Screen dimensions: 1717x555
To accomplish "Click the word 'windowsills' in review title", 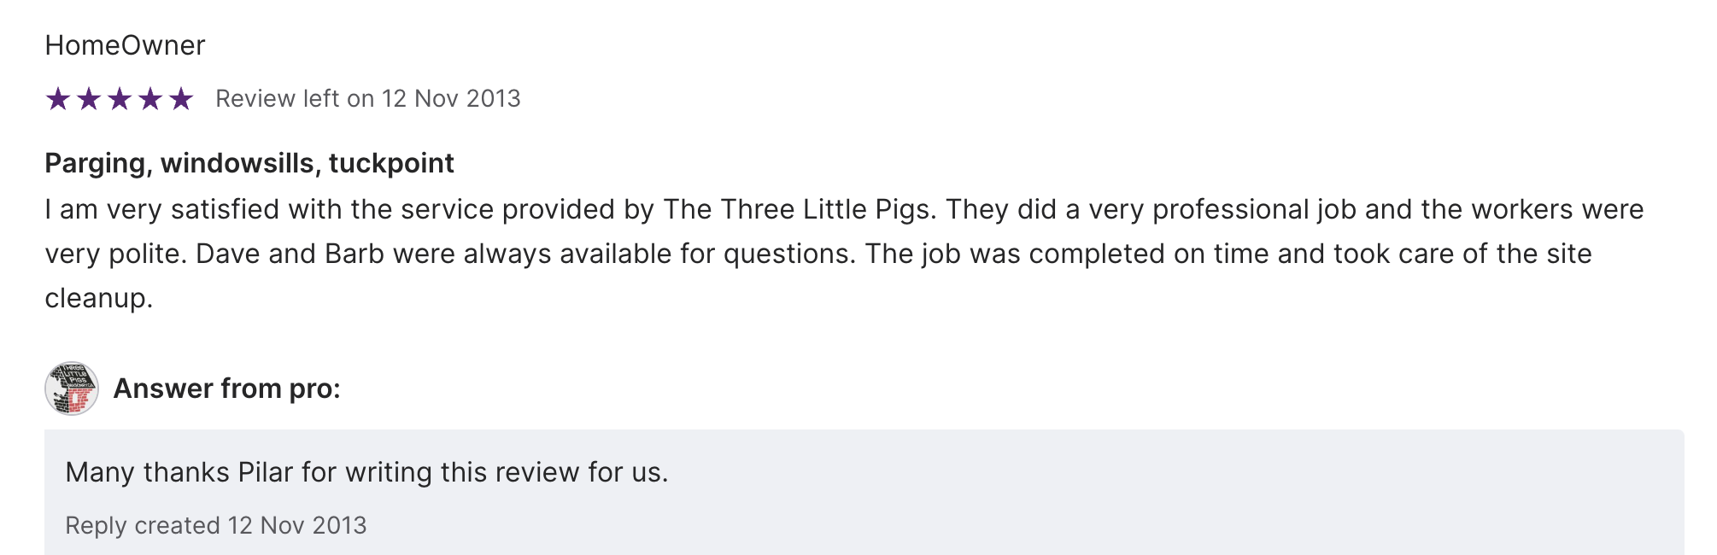I will pos(237,163).
